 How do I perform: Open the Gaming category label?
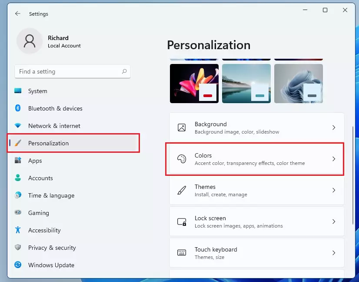(38, 213)
